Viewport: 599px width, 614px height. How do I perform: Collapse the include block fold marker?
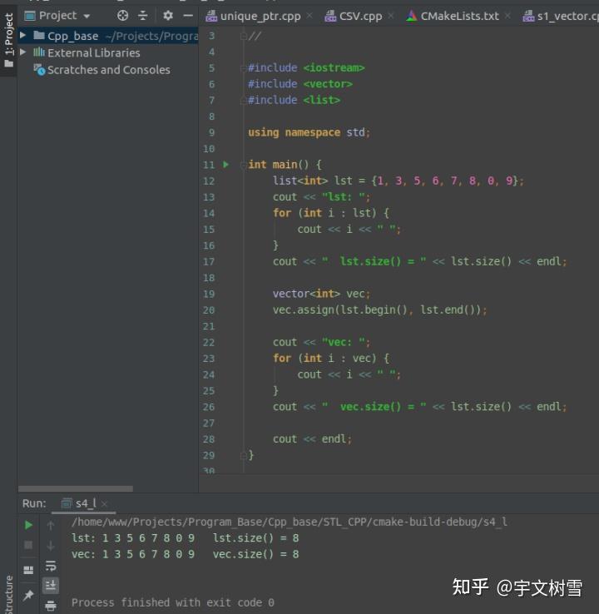(x=243, y=68)
